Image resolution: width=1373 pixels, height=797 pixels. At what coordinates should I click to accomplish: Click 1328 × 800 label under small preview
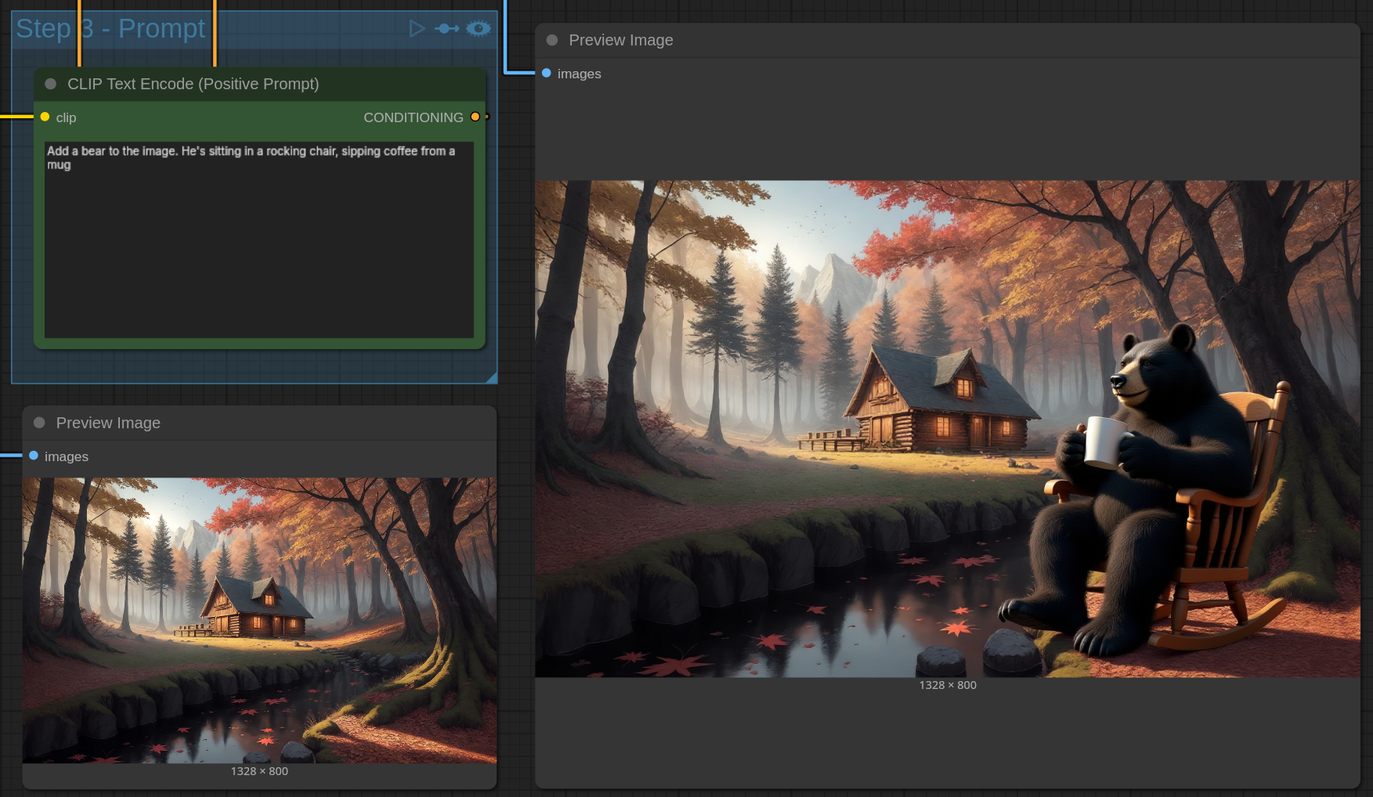click(259, 771)
